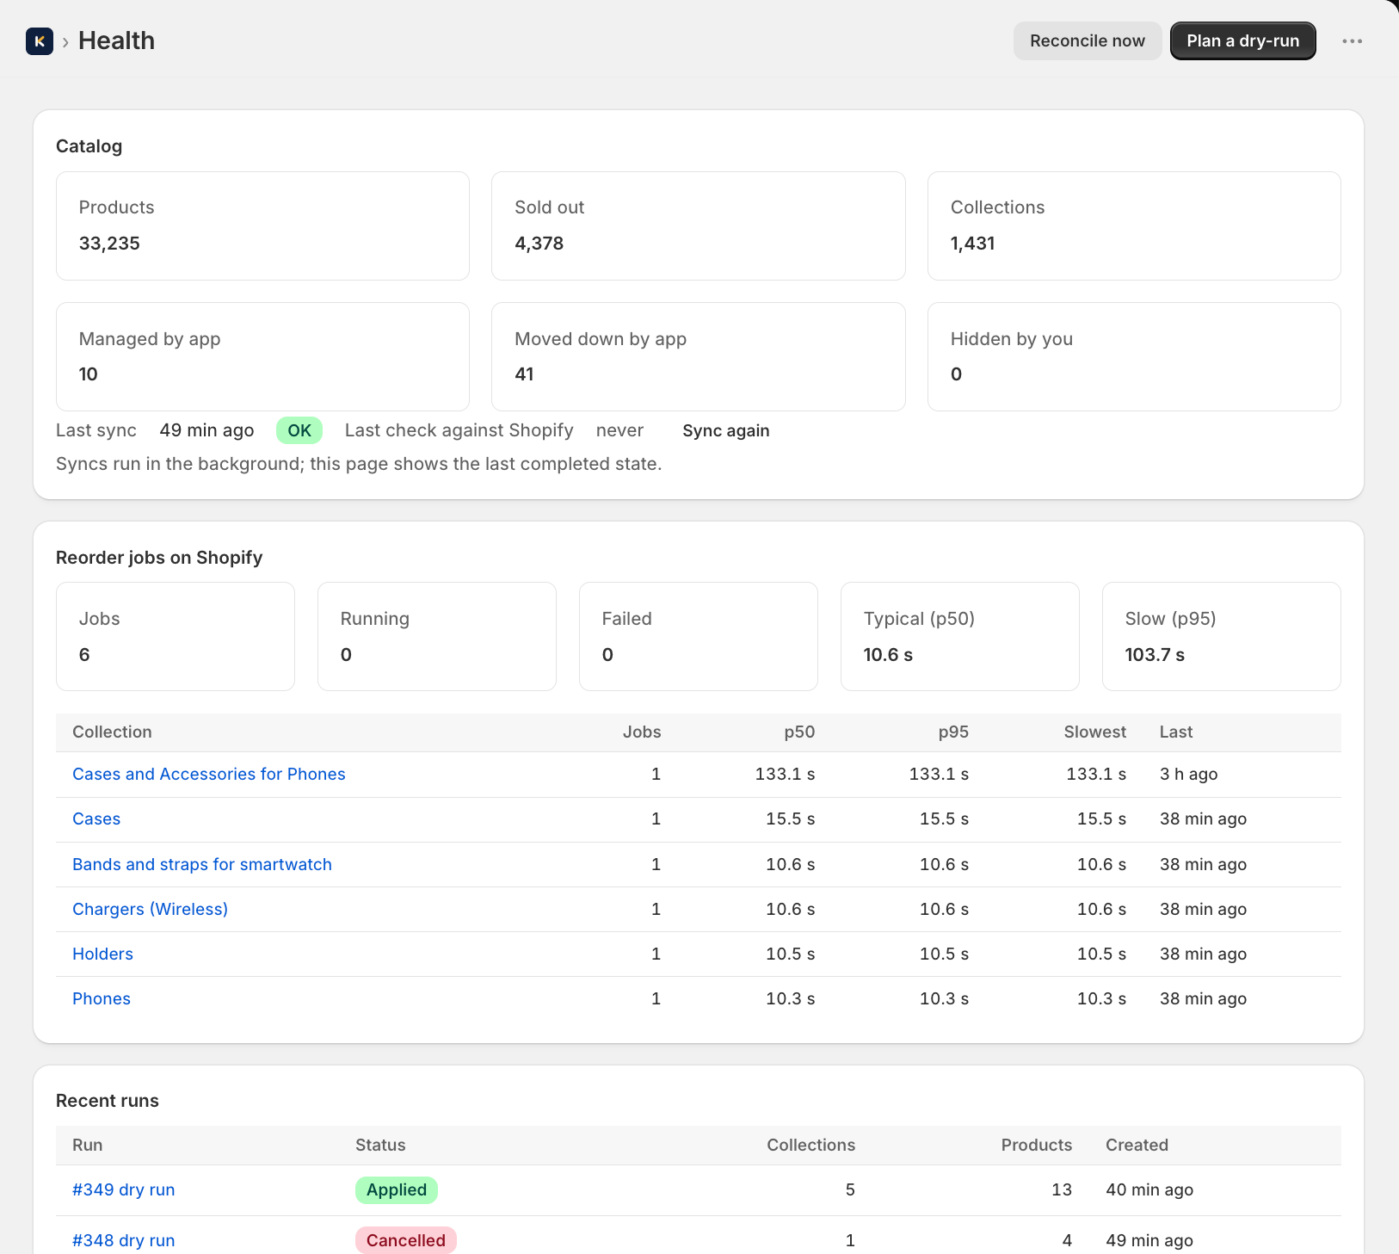This screenshot has width=1399, height=1254.
Task: Select the Managed by app card
Action: coord(262,356)
